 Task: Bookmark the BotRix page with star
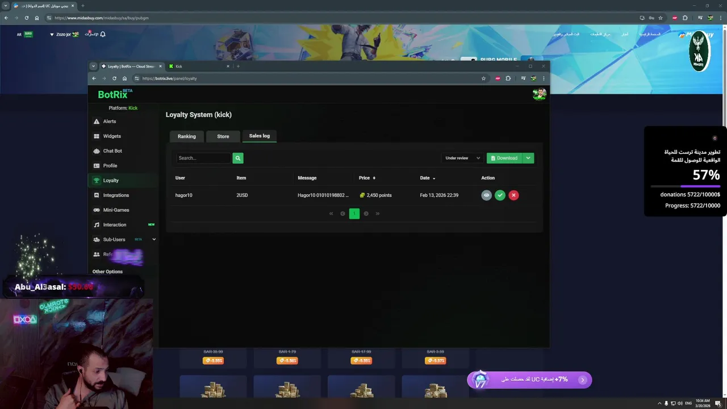[x=483, y=78]
